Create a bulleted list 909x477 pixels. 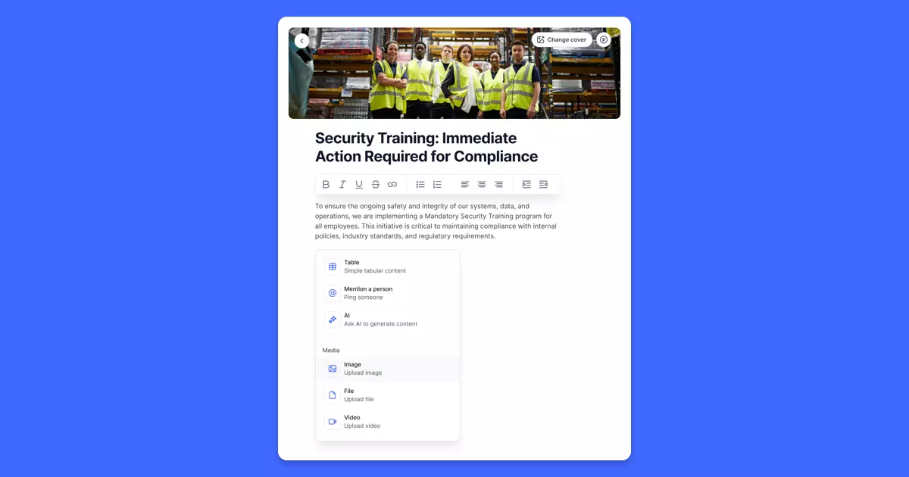420,184
